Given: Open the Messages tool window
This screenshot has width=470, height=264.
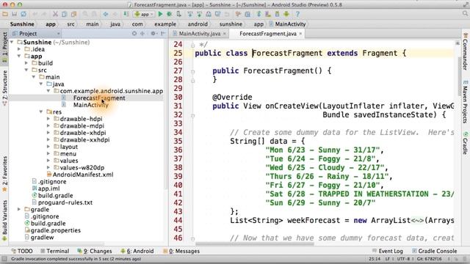Looking at the screenshot, I should [x=181, y=251].
